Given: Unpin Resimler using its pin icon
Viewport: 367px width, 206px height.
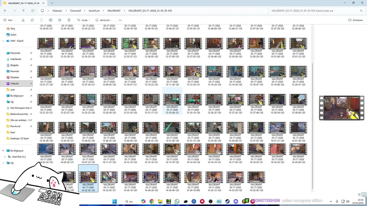Looking at the screenshot, I should click(31, 71).
